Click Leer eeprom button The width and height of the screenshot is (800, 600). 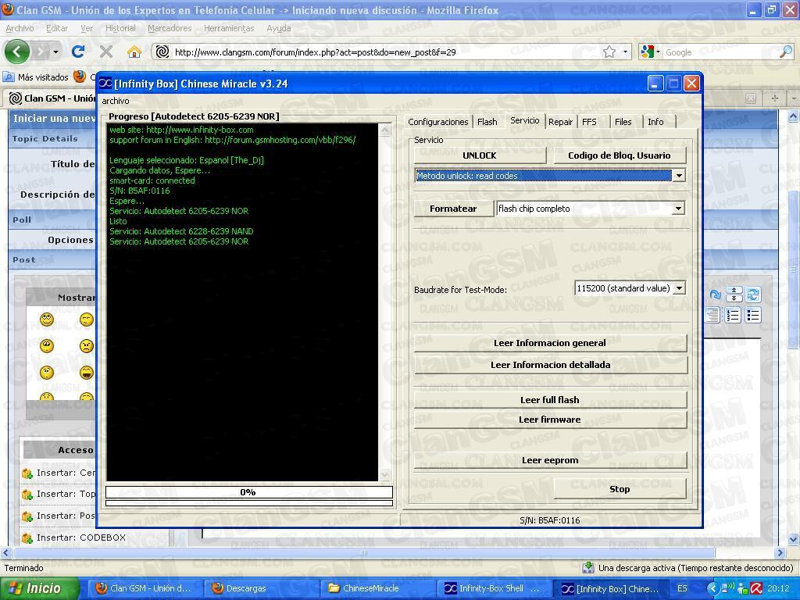point(550,460)
